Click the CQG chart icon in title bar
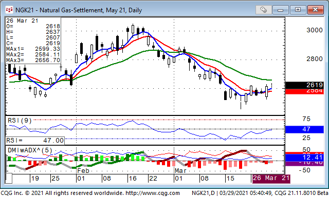The height and width of the screenshot is (197, 329). click(9, 10)
